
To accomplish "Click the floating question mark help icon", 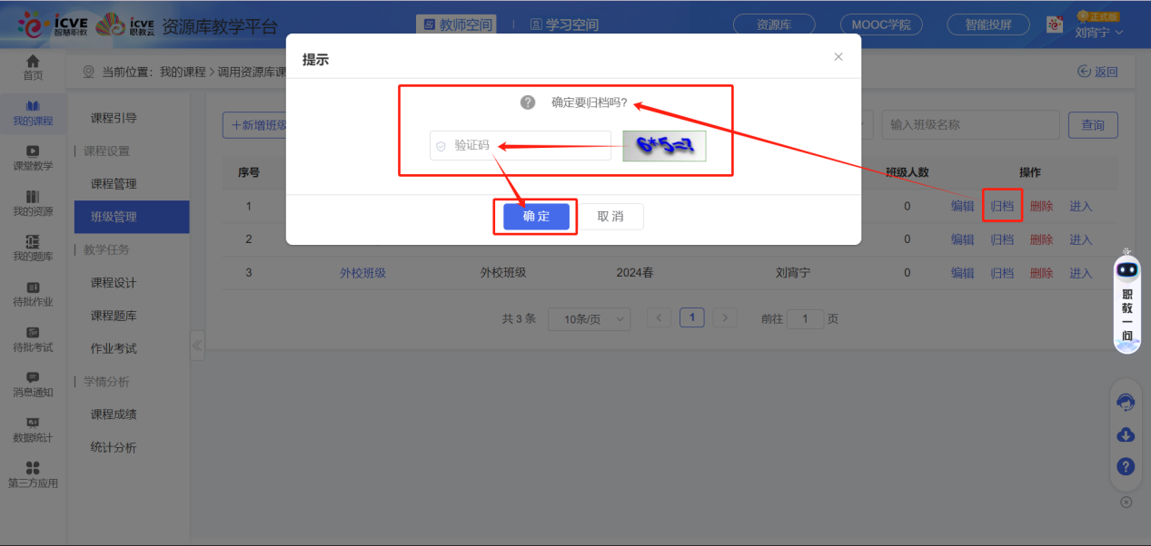I will [1126, 466].
